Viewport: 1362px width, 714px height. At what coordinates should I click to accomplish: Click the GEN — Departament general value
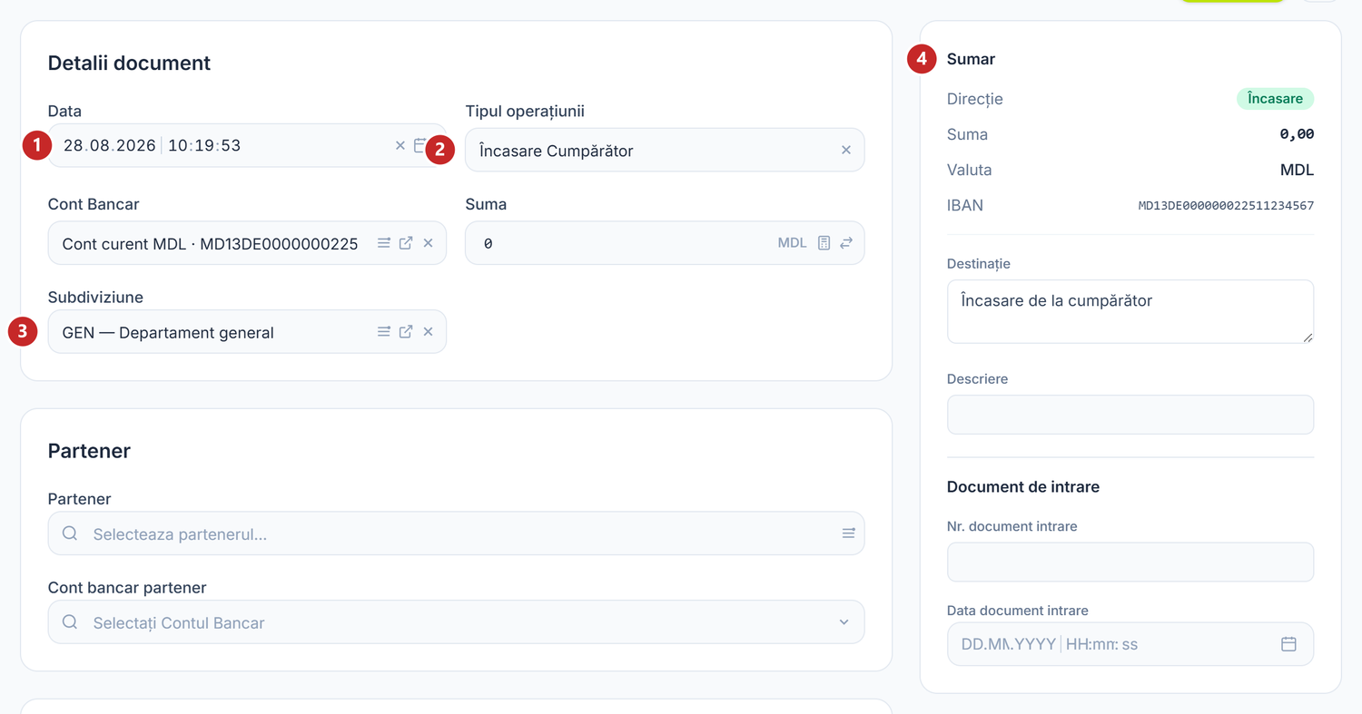pyautogui.click(x=168, y=332)
